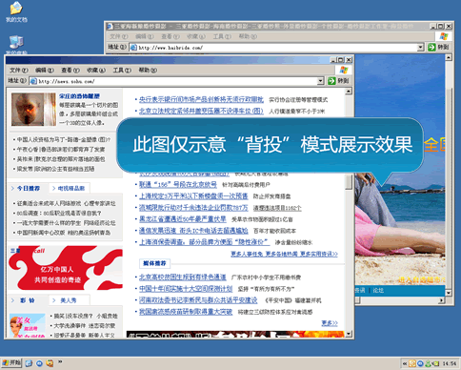Click the go button in haibride.com window
The image size is (461, 370).
tap(439, 47)
